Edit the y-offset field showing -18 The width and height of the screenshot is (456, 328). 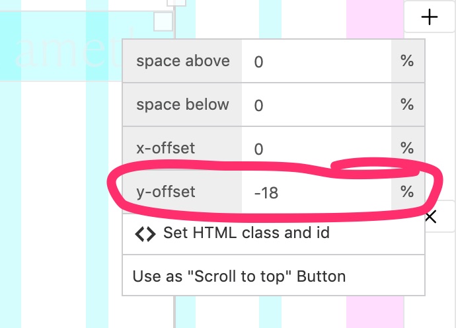[316, 192]
